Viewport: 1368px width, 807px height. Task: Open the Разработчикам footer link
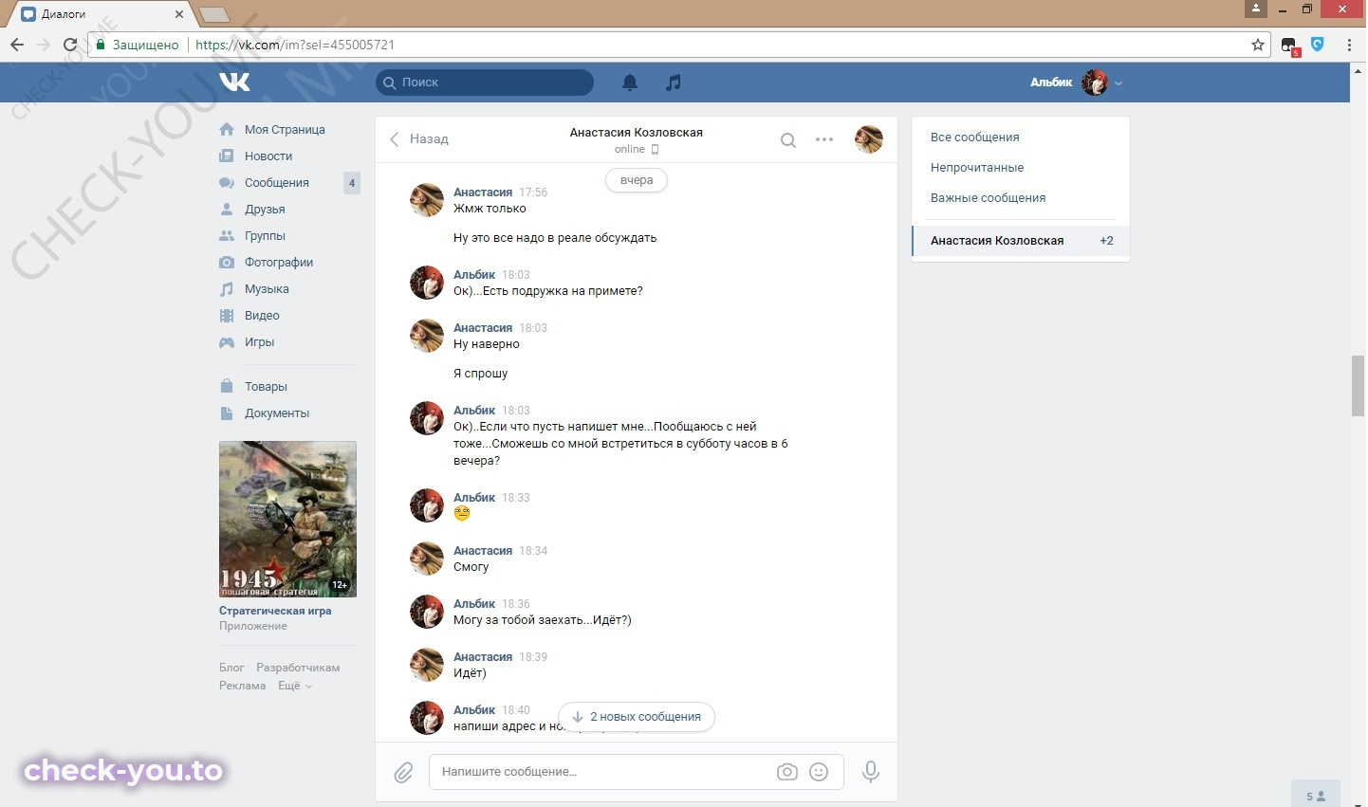(298, 668)
